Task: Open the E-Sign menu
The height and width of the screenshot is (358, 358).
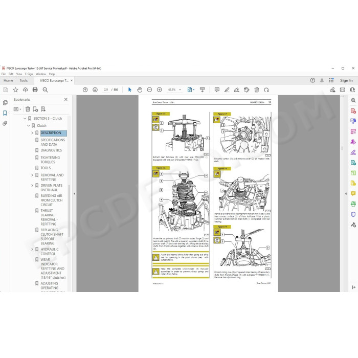Action: click(x=29, y=74)
